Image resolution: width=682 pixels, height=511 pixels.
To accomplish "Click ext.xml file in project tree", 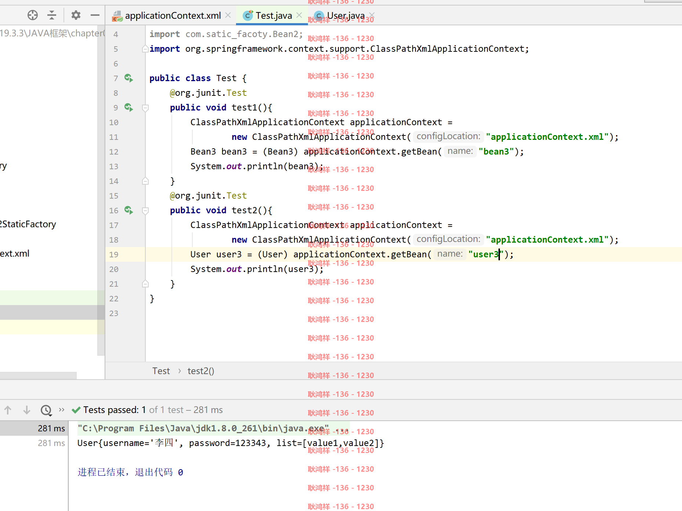I will tap(15, 253).
